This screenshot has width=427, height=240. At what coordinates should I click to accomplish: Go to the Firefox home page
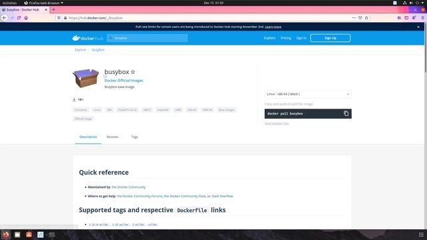(x=26, y=18)
